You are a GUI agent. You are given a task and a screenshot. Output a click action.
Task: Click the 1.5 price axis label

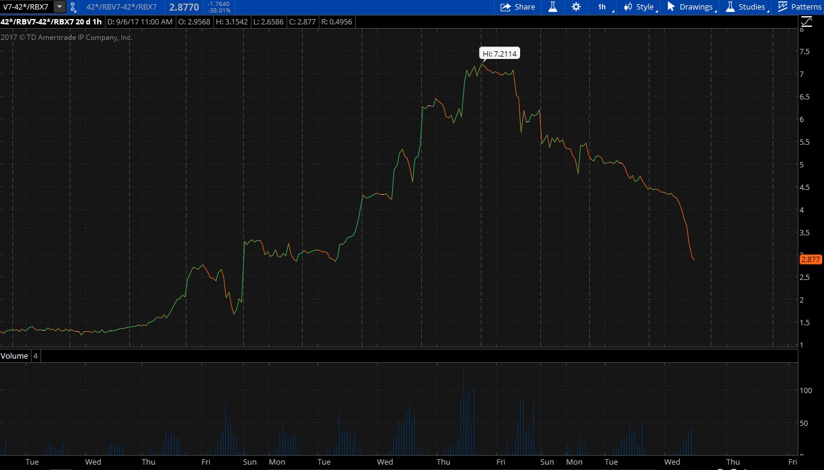pyautogui.click(x=805, y=323)
